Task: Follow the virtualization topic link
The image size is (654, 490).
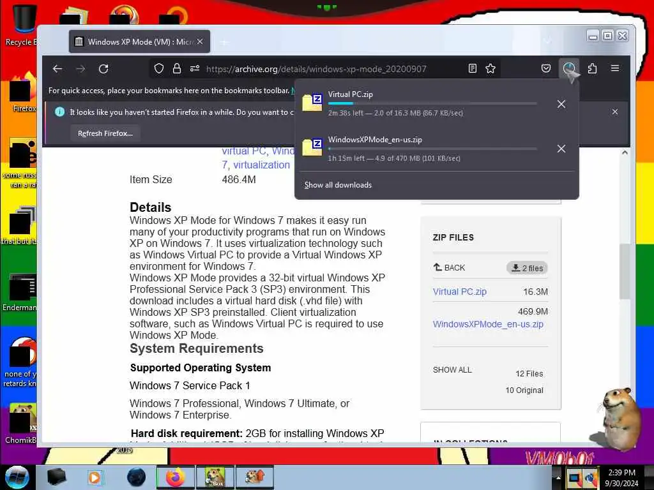Action: point(261,165)
